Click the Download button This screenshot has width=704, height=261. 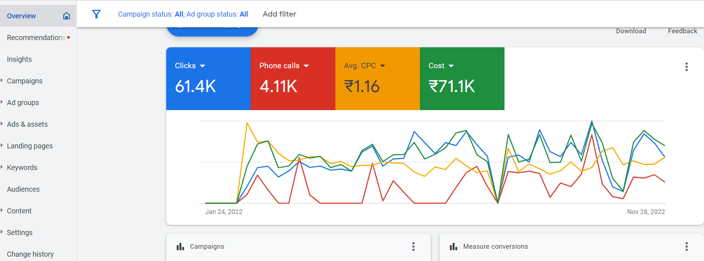point(631,31)
